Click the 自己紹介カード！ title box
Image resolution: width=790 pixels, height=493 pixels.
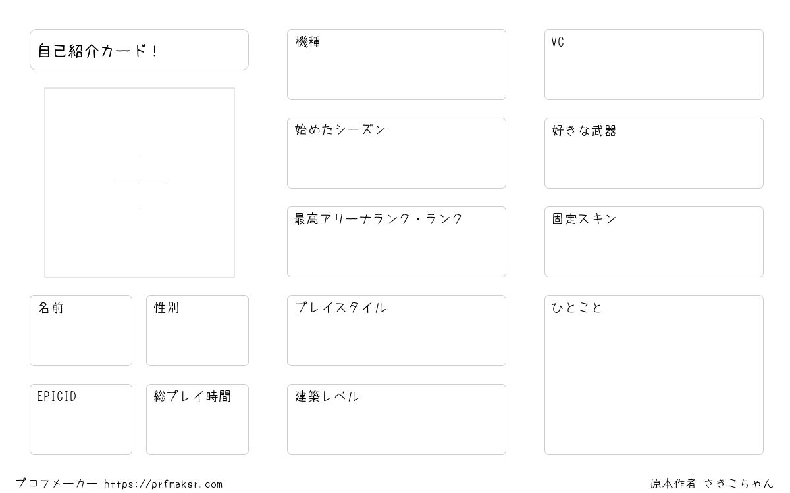(x=139, y=49)
